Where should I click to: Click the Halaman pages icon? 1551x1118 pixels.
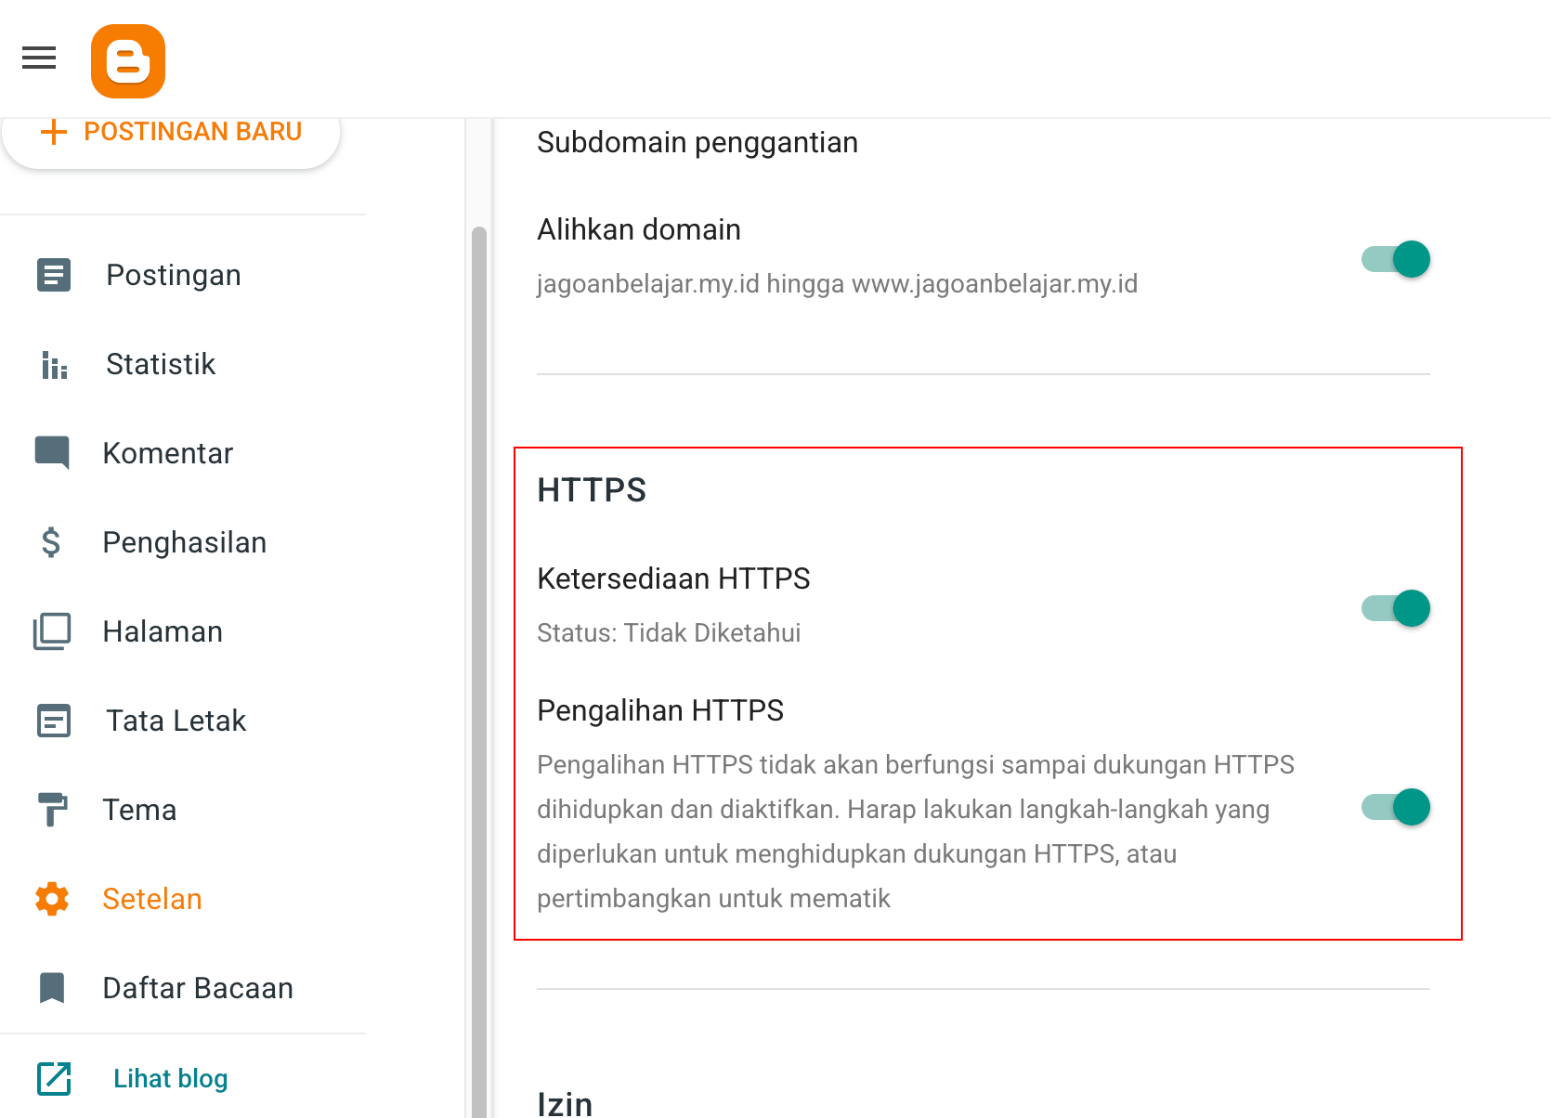[x=52, y=631]
